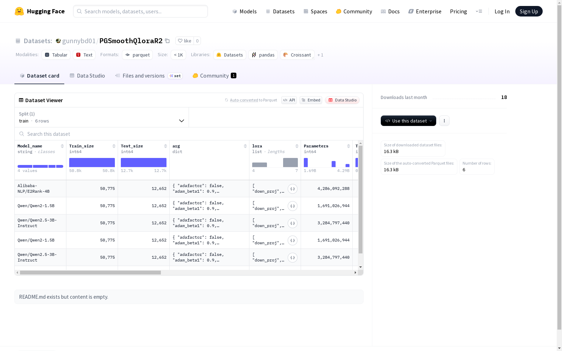Open the more navigation menu icon
This screenshot has width=562, height=351.
tap(479, 11)
